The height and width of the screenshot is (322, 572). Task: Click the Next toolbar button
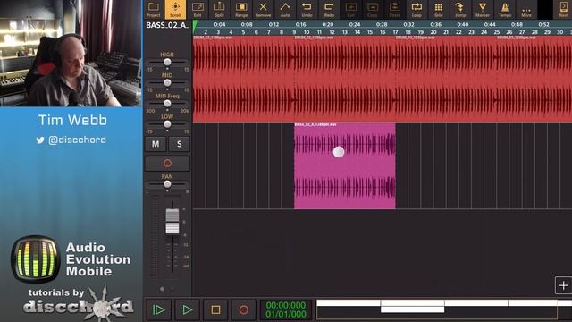564,10
